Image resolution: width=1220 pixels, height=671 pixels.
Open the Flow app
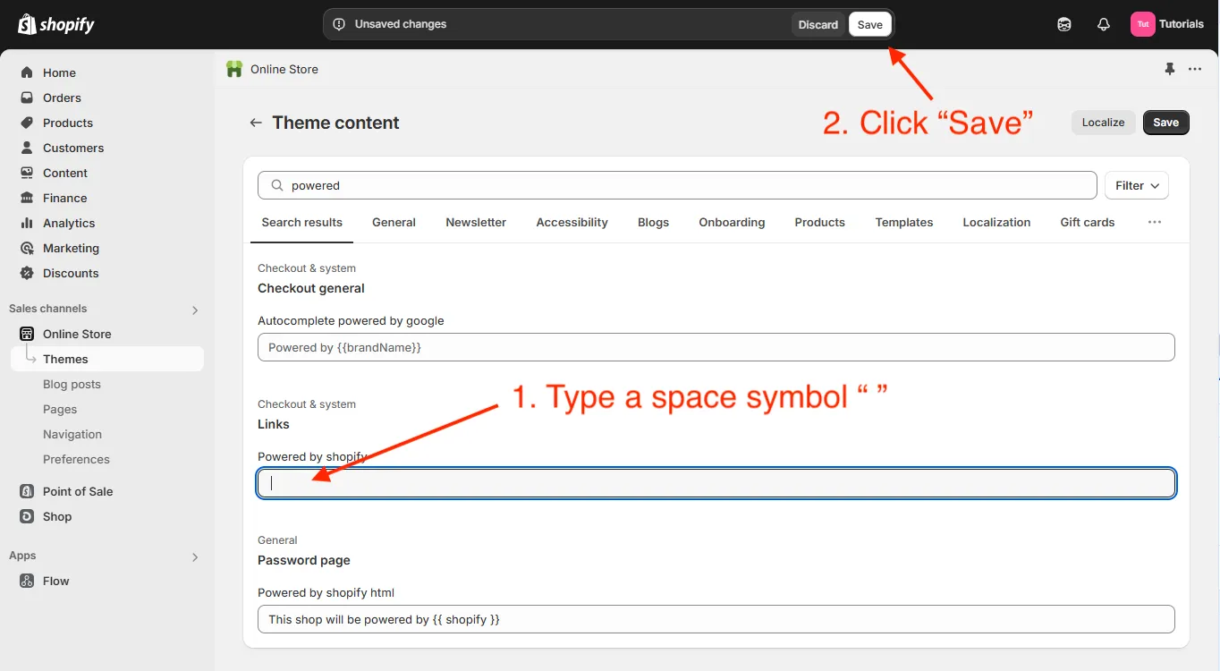tap(55, 581)
